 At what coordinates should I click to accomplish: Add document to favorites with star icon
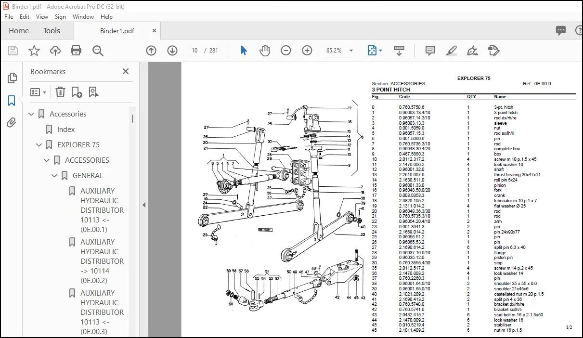(34, 51)
